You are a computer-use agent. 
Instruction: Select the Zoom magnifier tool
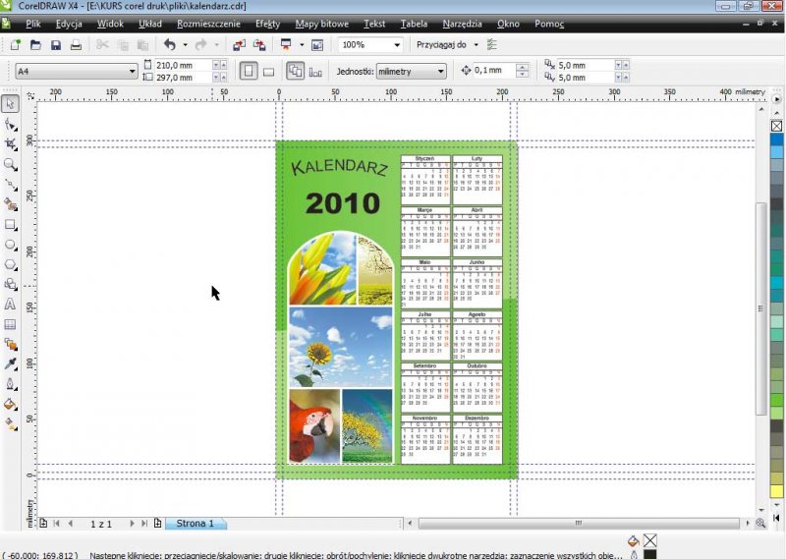pyautogui.click(x=11, y=164)
